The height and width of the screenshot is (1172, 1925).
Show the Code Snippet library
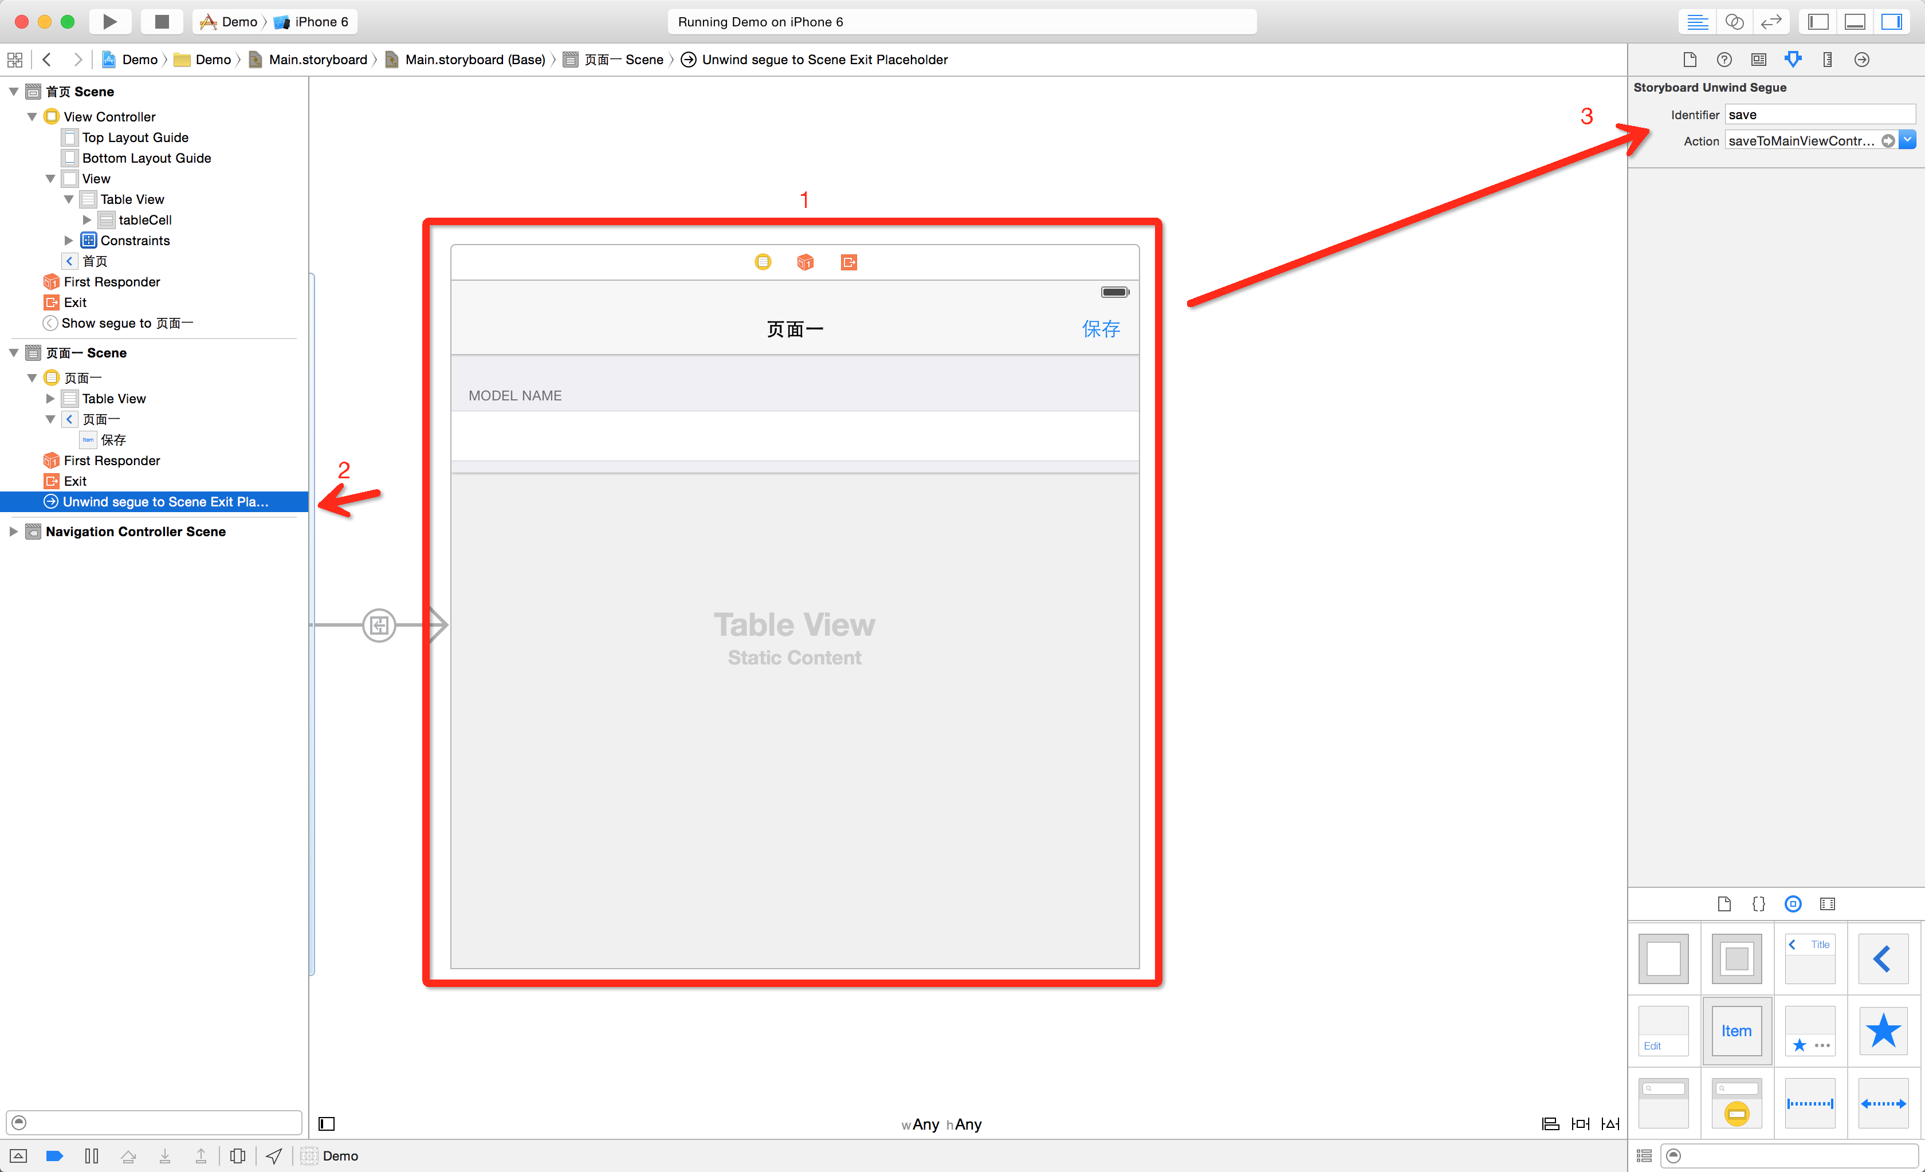coord(1759,904)
